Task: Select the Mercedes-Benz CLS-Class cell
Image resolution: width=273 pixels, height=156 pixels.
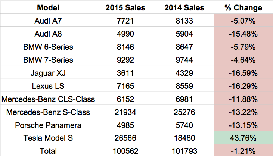Action: [x=48, y=99]
